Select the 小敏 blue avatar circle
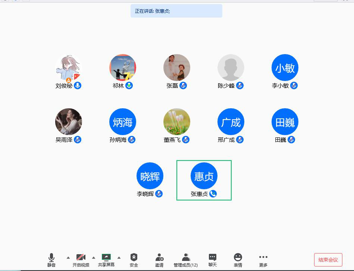The image size is (354, 271). point(285,68)
